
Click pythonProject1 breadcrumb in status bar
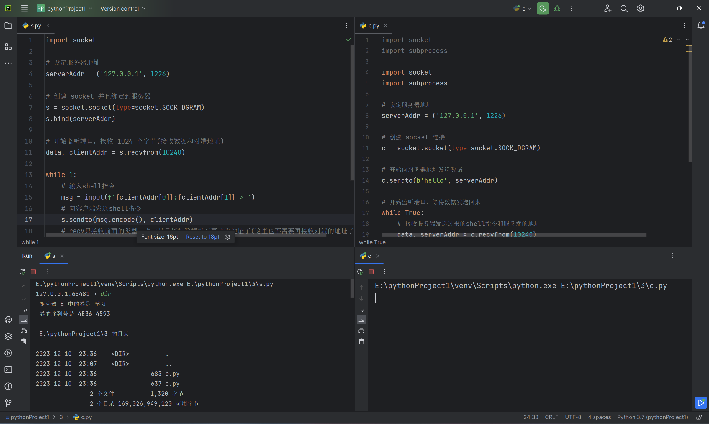(x=27, y=417)
